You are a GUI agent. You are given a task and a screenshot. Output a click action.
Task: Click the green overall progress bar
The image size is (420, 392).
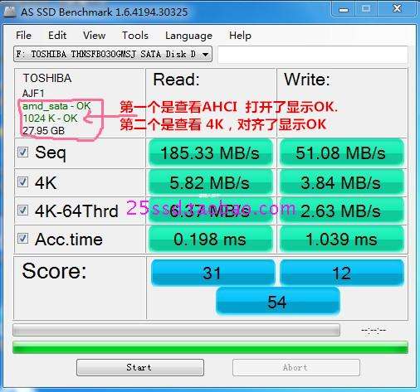click(x=210, y=347)
